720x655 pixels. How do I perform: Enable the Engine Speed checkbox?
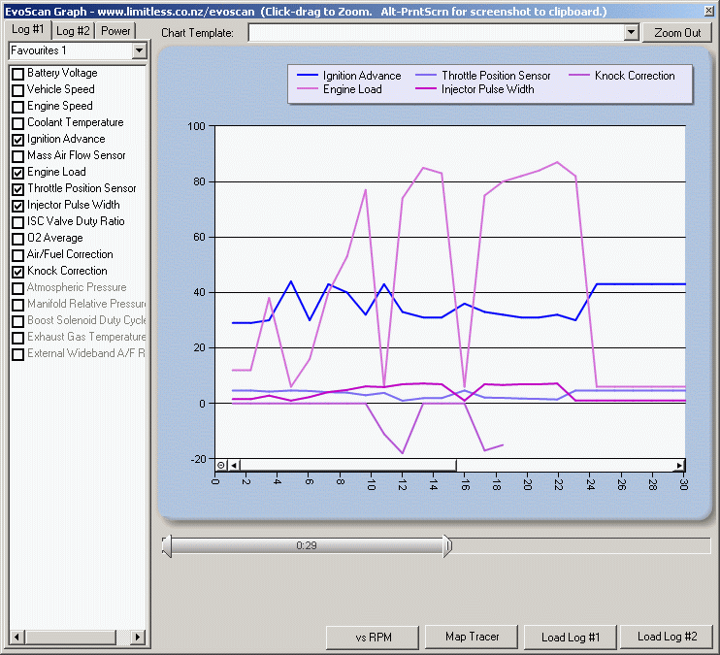coord(17,107)
